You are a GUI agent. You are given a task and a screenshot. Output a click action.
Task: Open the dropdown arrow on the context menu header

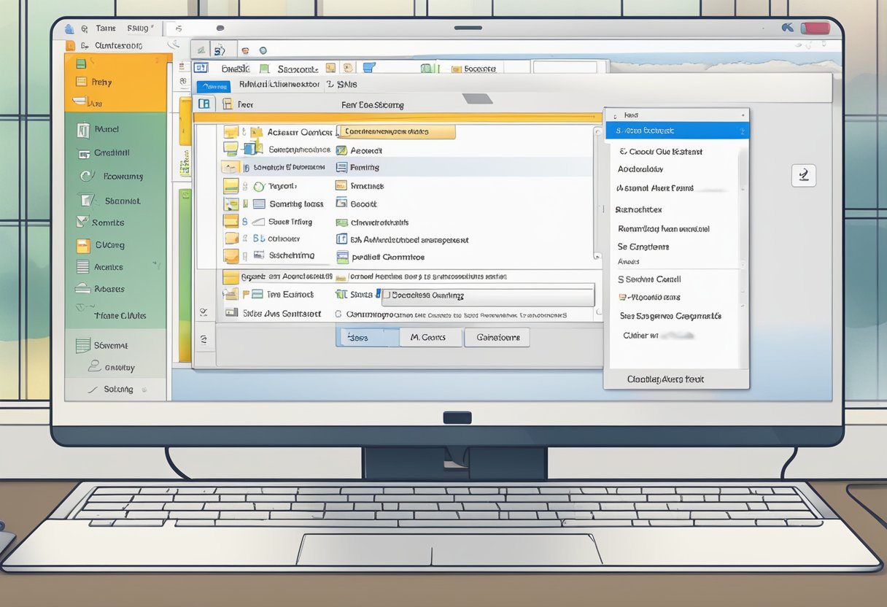click(743, 114)
